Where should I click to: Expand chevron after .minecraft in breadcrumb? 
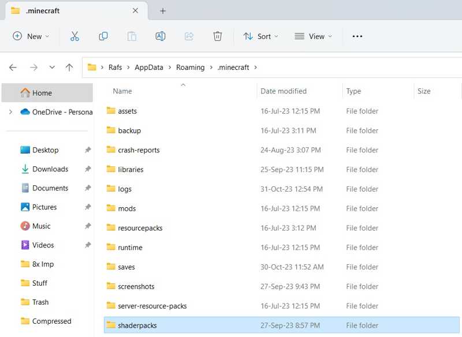pos(255,68)
